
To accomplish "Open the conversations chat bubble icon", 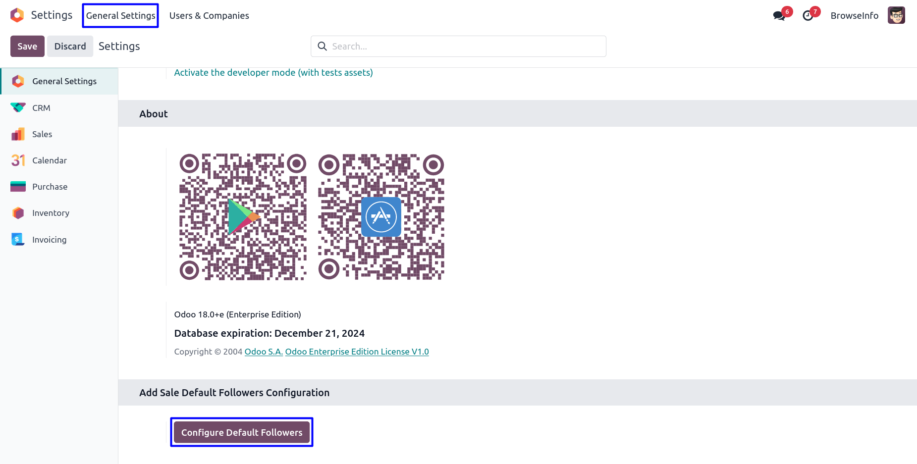I will click(779, 16).
